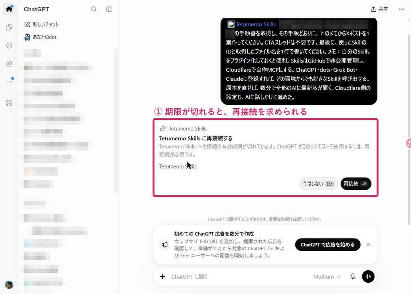This screenshot has height=294, width=411.
Task: Open the conversation options three-dot menu
Action: click(x=402, y=9)
